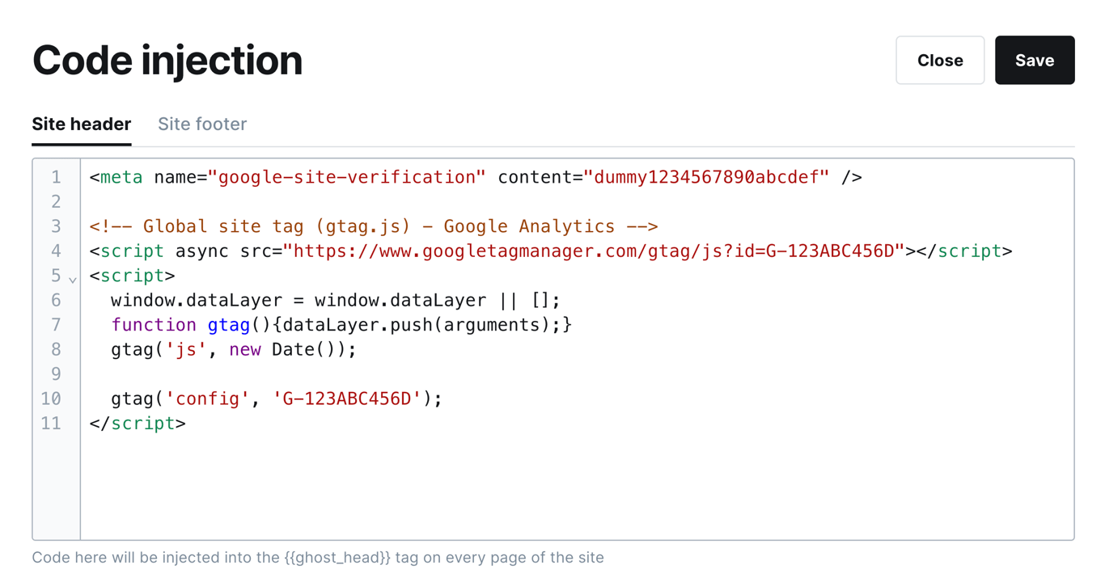Click line number 10 in the gutter
The image size is (1105, 586).
51,398
